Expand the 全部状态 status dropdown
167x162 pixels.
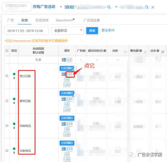(68, 31)
